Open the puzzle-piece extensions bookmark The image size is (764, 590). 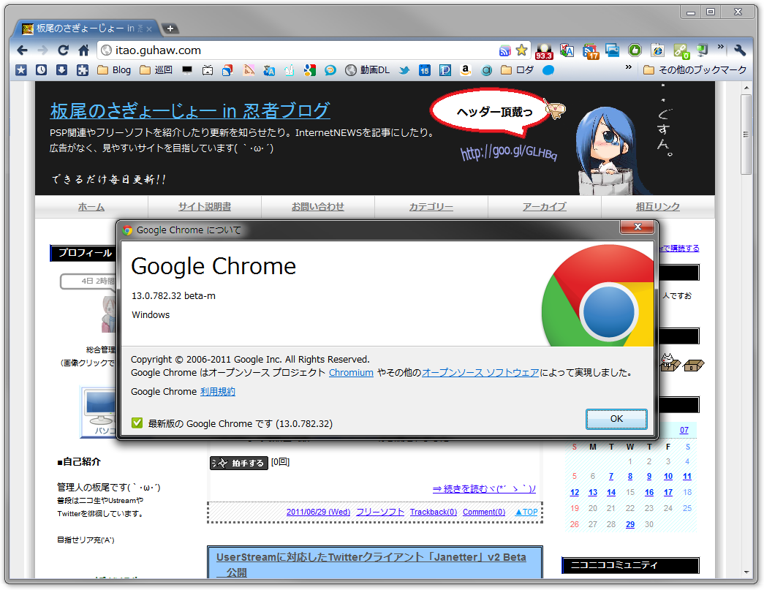(x=83, y=70)
